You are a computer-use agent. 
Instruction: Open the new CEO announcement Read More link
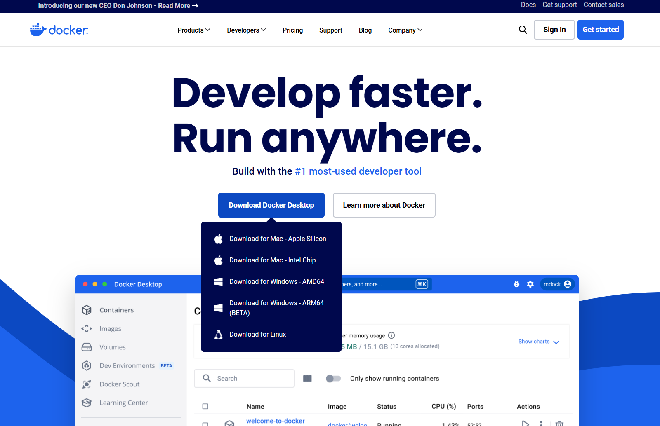118,6
